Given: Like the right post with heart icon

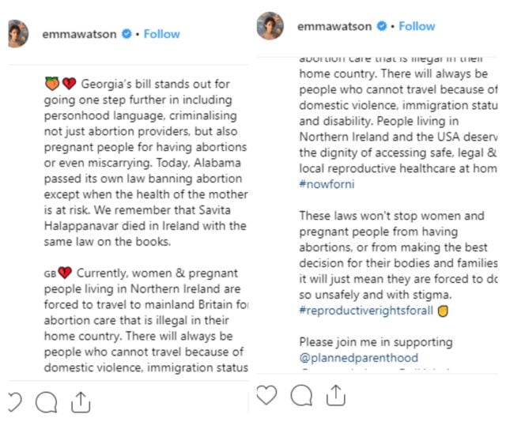Looking at the screenshot, I should pyautogui.click(x=268, y=394).
